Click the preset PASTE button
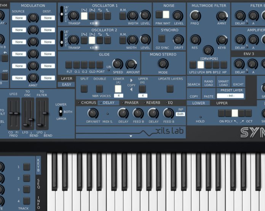Viewport: 265px width, 211px height. click(x=209, y=94)
